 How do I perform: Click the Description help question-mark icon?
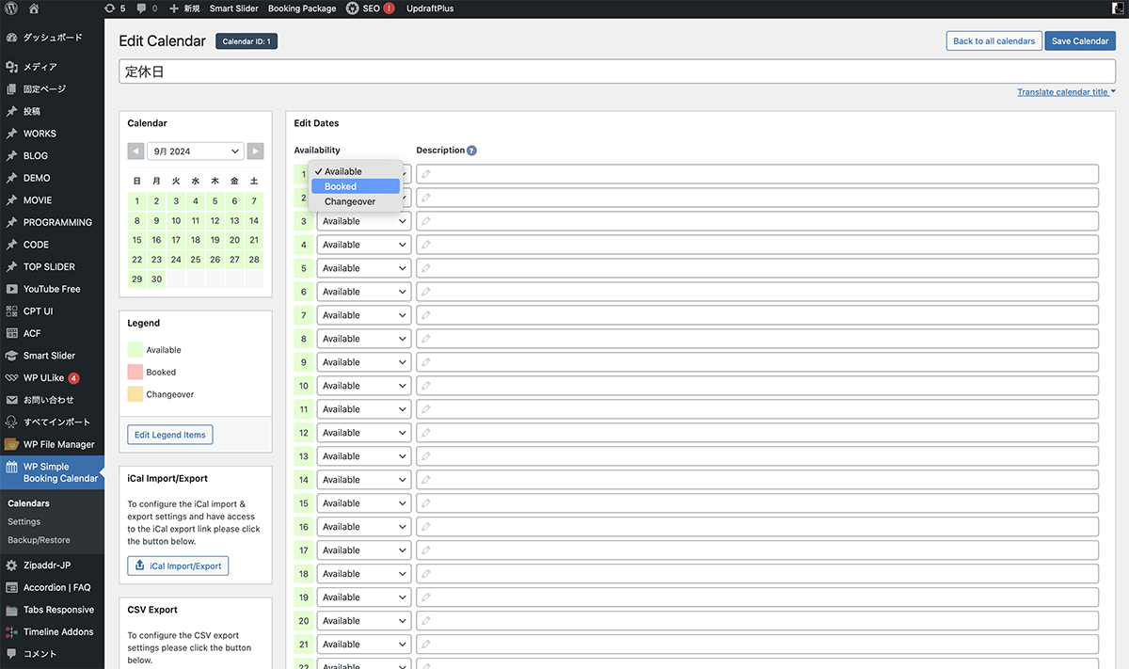471,151
